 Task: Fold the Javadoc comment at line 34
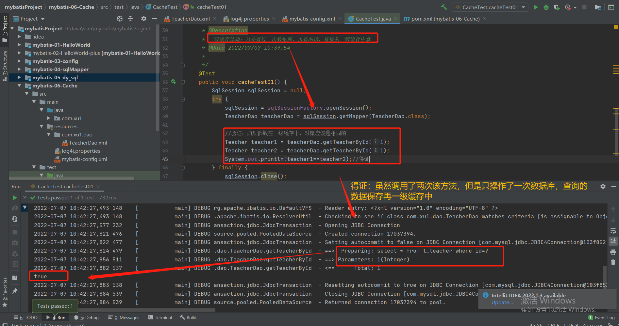(x=183, y=65)
